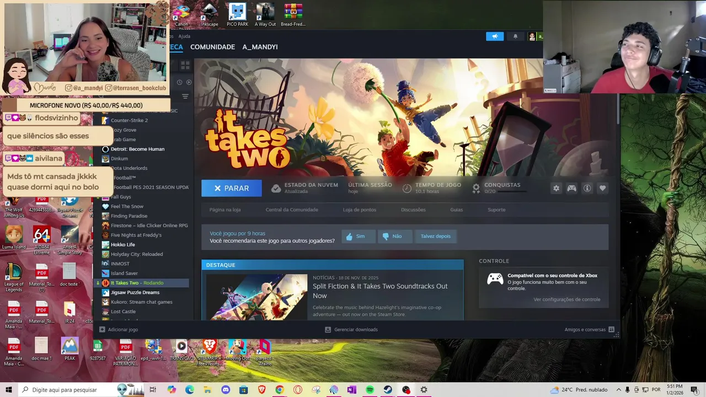Open game settings gear for It Takes Two

[x=556, y=188]
